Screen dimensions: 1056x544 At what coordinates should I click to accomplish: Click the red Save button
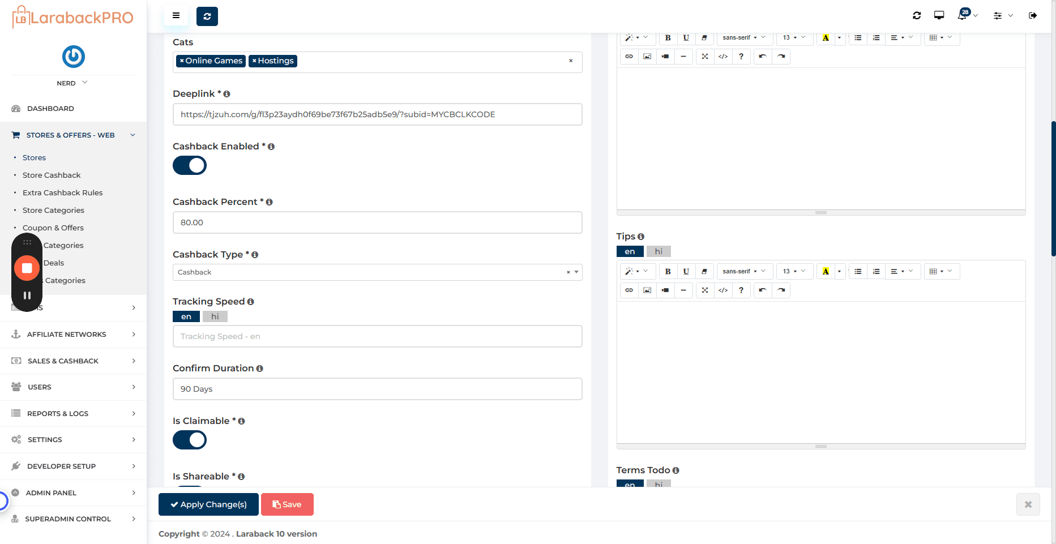pyautogui.click(x=287, y=504)
